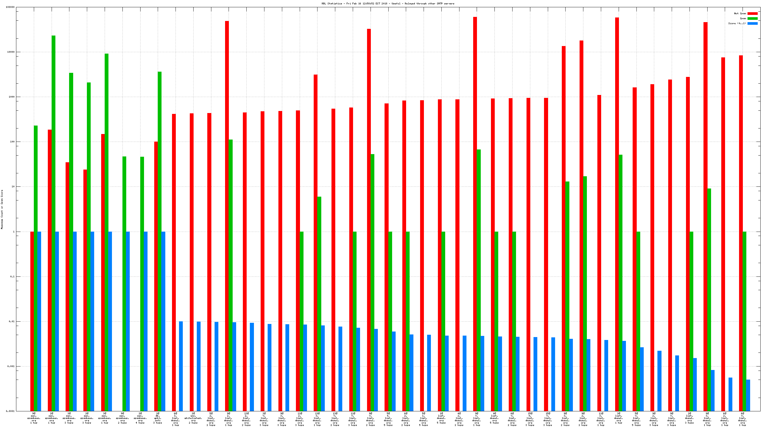Screen dimensions: 765x430
Task: Click the RBL Statistics chart title
Action: 387,3
